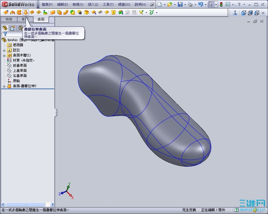Viewport: 268px width, 214px height.
Task: Open the Help dropdown arrow
Action: pyautogui.click(x=244, y=5)
